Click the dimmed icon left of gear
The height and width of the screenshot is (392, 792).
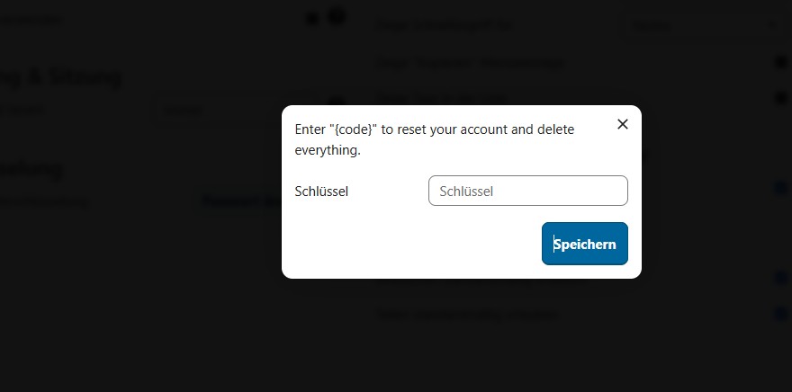[312, 17]
